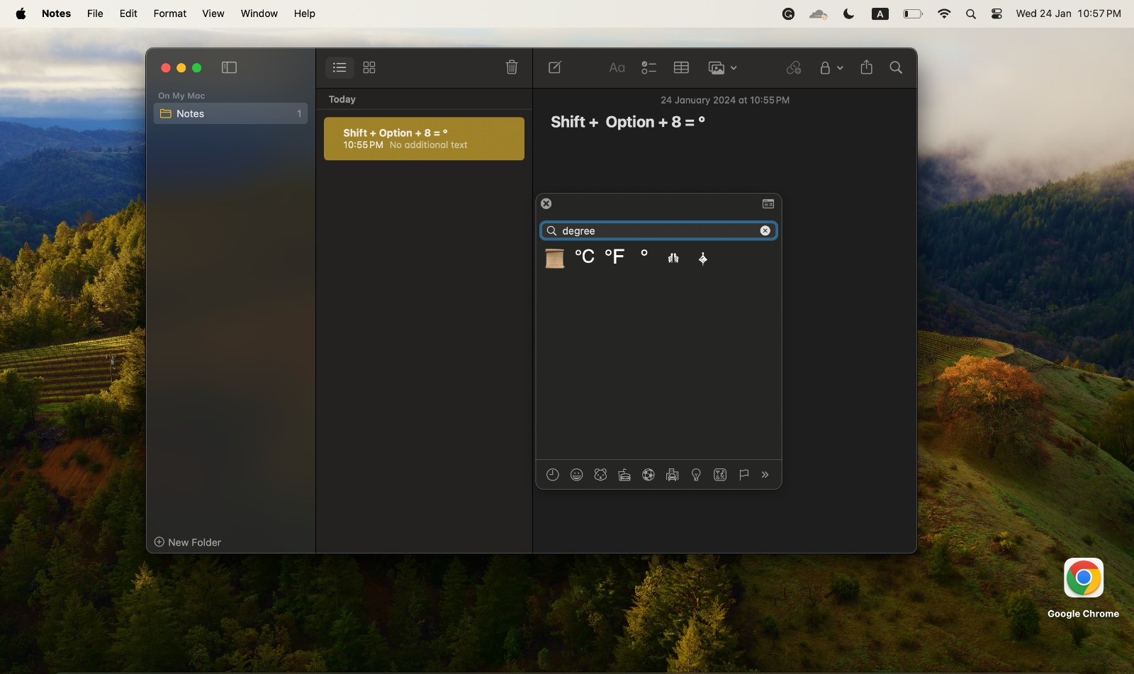Image resolution: width=1134 pixels, height=674 pixels.
Task: Delete the note with trash icon
Action: click(512, 67)
